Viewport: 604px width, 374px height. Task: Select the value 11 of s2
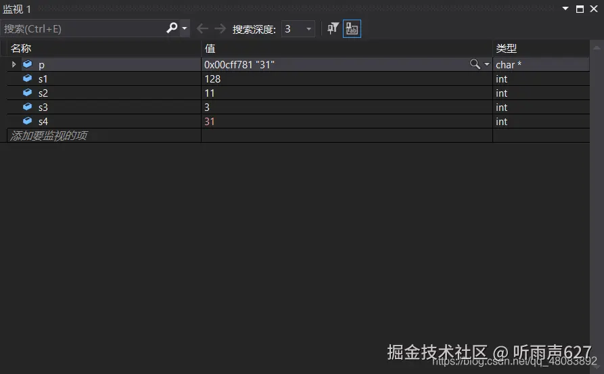click(209, 93)
